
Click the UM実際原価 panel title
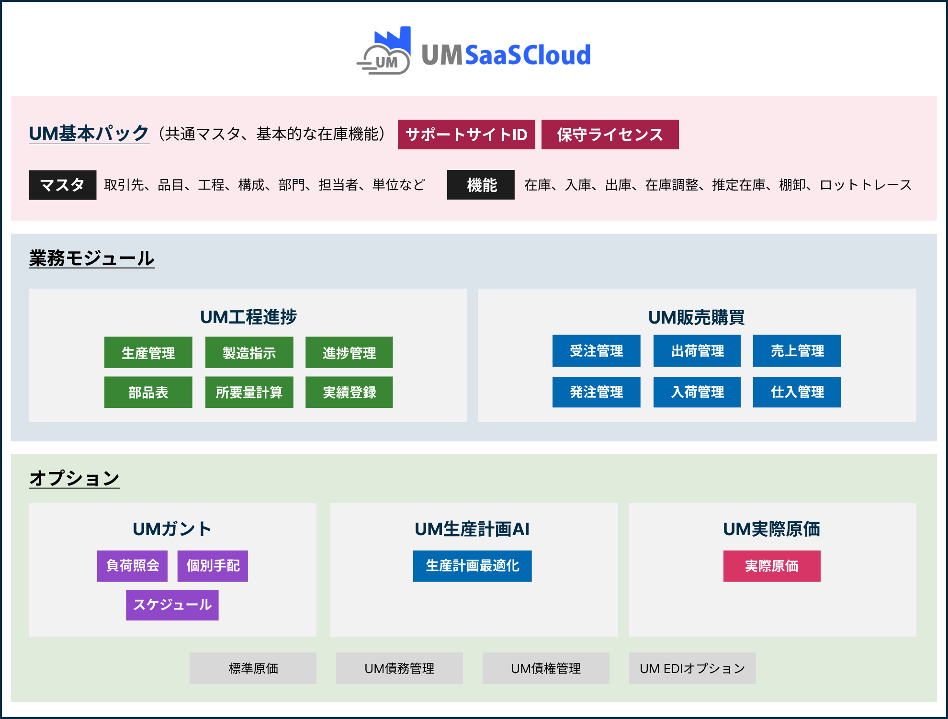(x=772, y=529)
